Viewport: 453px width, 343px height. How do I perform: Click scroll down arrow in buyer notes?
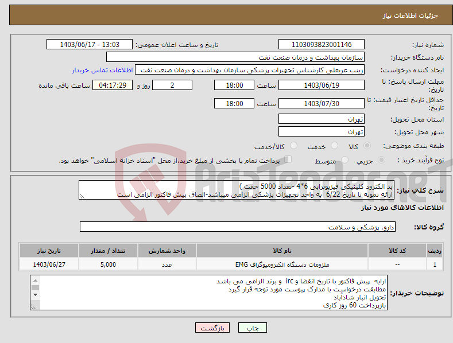(35, 295)
